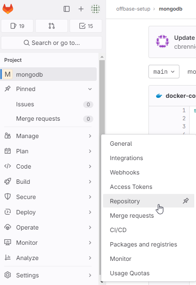
Task: Click the Deploy icon
Action: pyautogui.click(x=8, y=212)
